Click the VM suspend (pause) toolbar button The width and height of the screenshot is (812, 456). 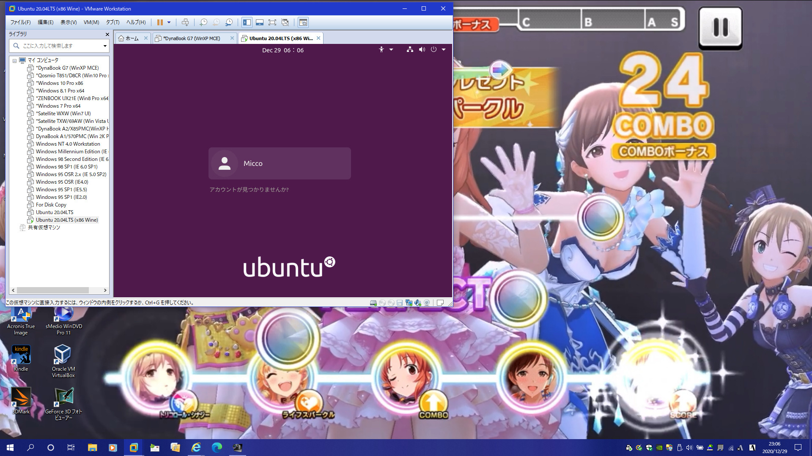point(160,22)
